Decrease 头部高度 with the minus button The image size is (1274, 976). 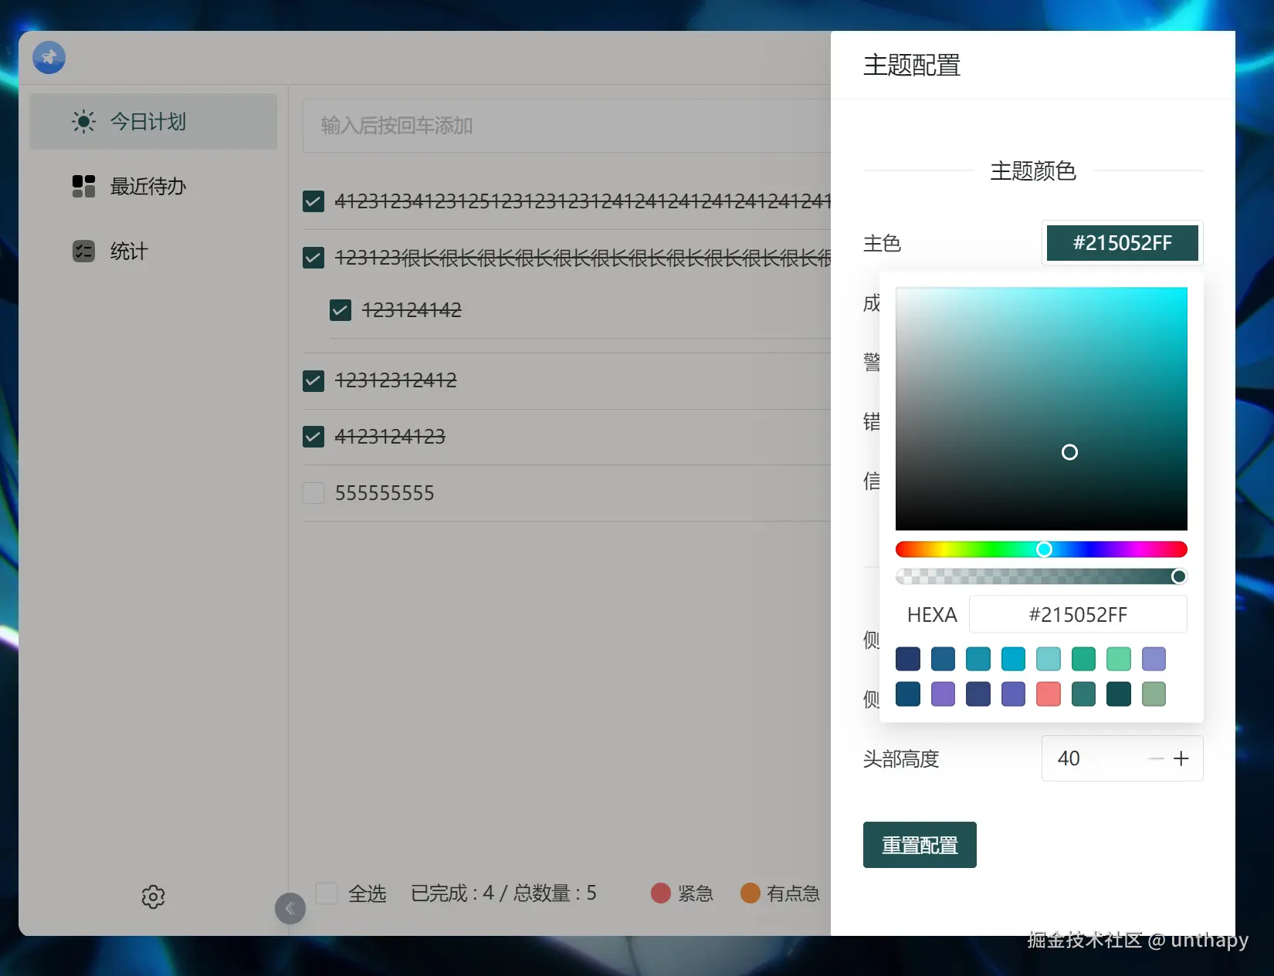click(1156, 758)
